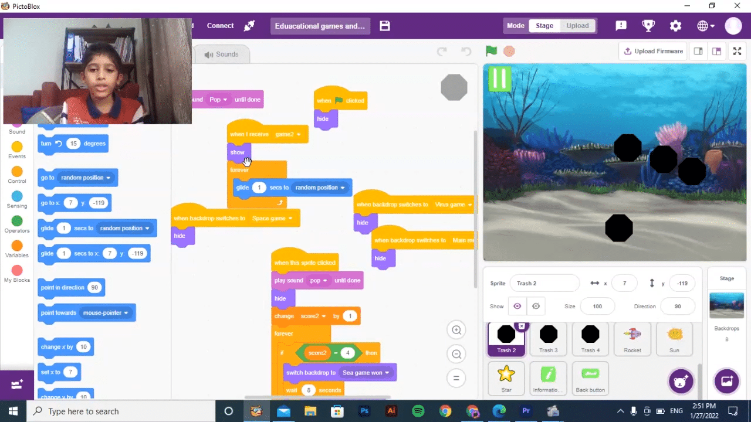Switch to the Sounds tab

[x=222, y=54]
